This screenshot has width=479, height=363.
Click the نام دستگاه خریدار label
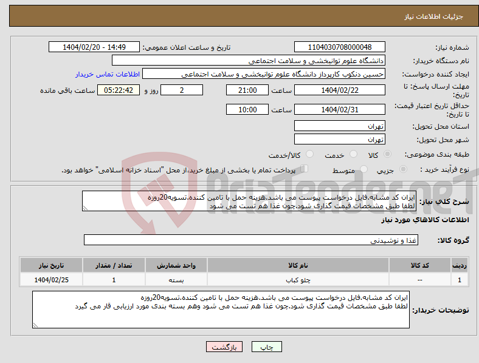pos(441,61)
